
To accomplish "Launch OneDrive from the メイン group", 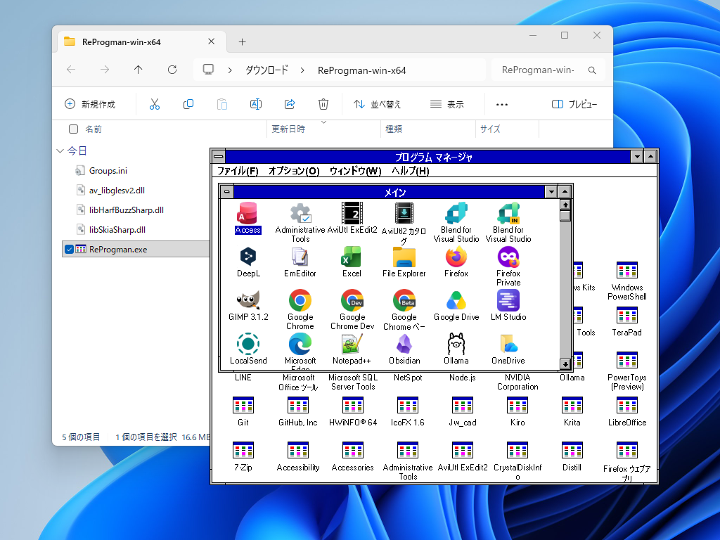I will coord(508,349).
